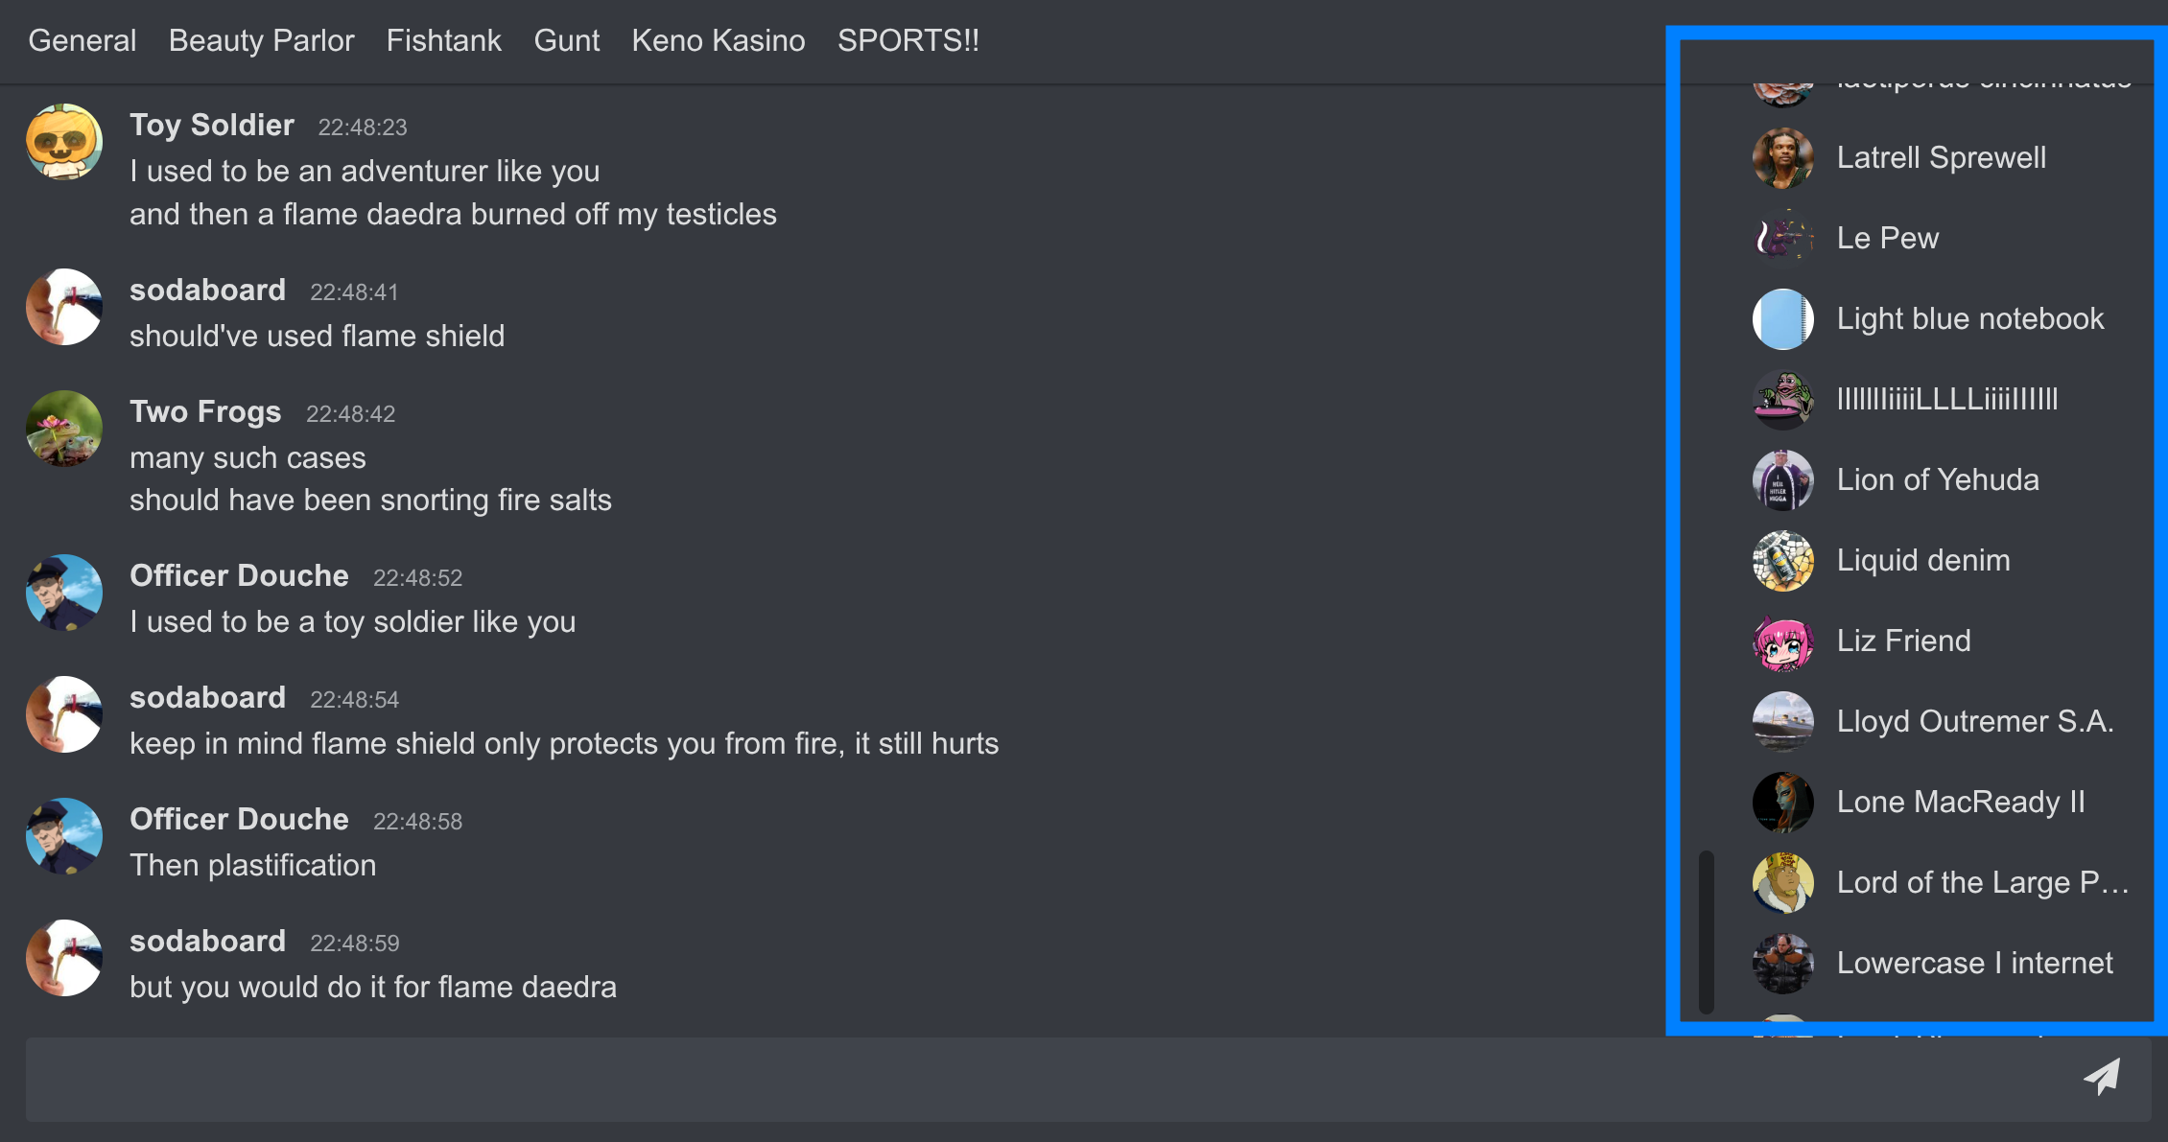This screenshot has height=1142, width=2168.
Task: Click Toy Soldier's pumpkin avatar
Action: [64, 143]
